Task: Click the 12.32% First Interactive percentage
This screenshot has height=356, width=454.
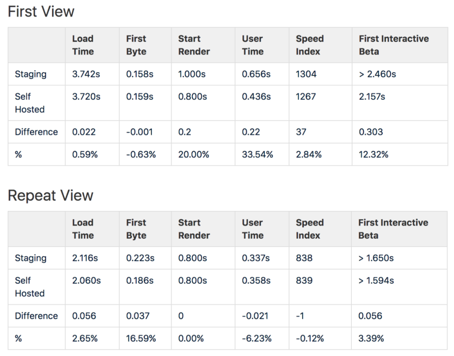Action: (373, 154)
